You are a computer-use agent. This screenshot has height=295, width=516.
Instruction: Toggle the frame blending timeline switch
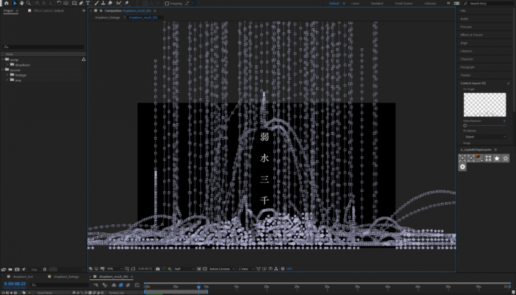point(121,285)
